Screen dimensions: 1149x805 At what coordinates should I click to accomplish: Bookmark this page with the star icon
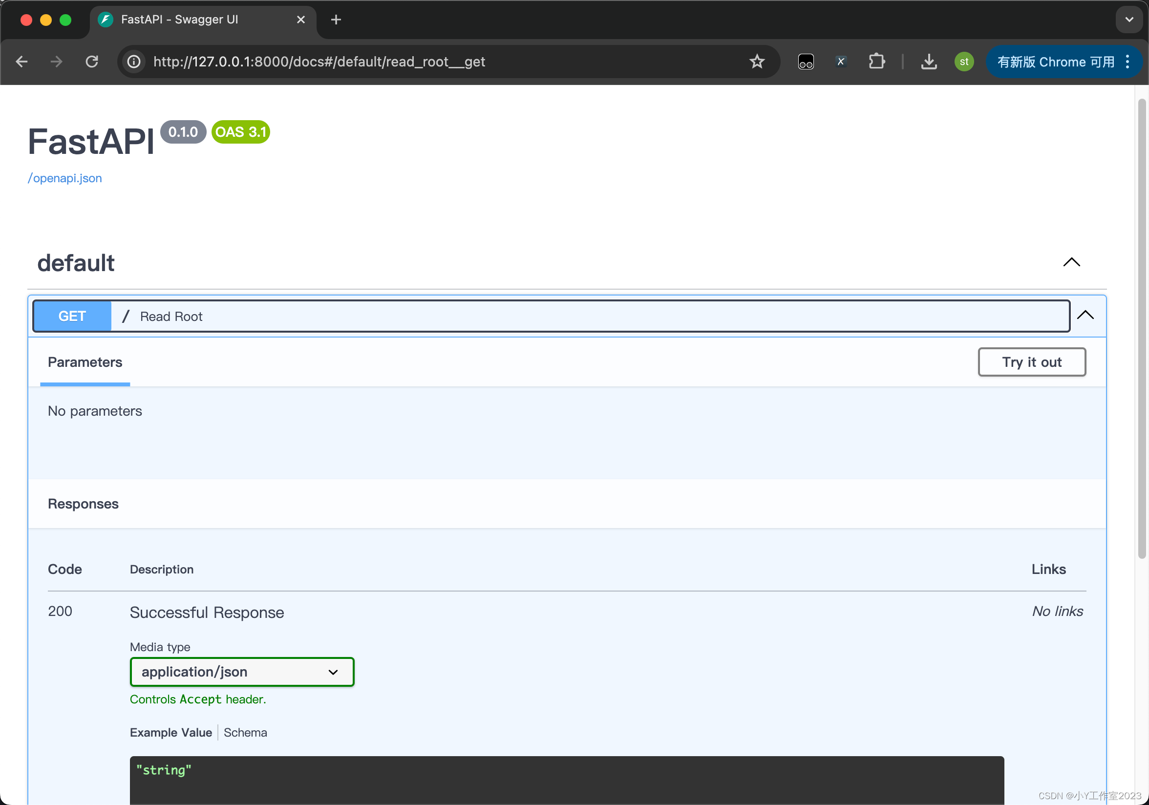point(757,62)
